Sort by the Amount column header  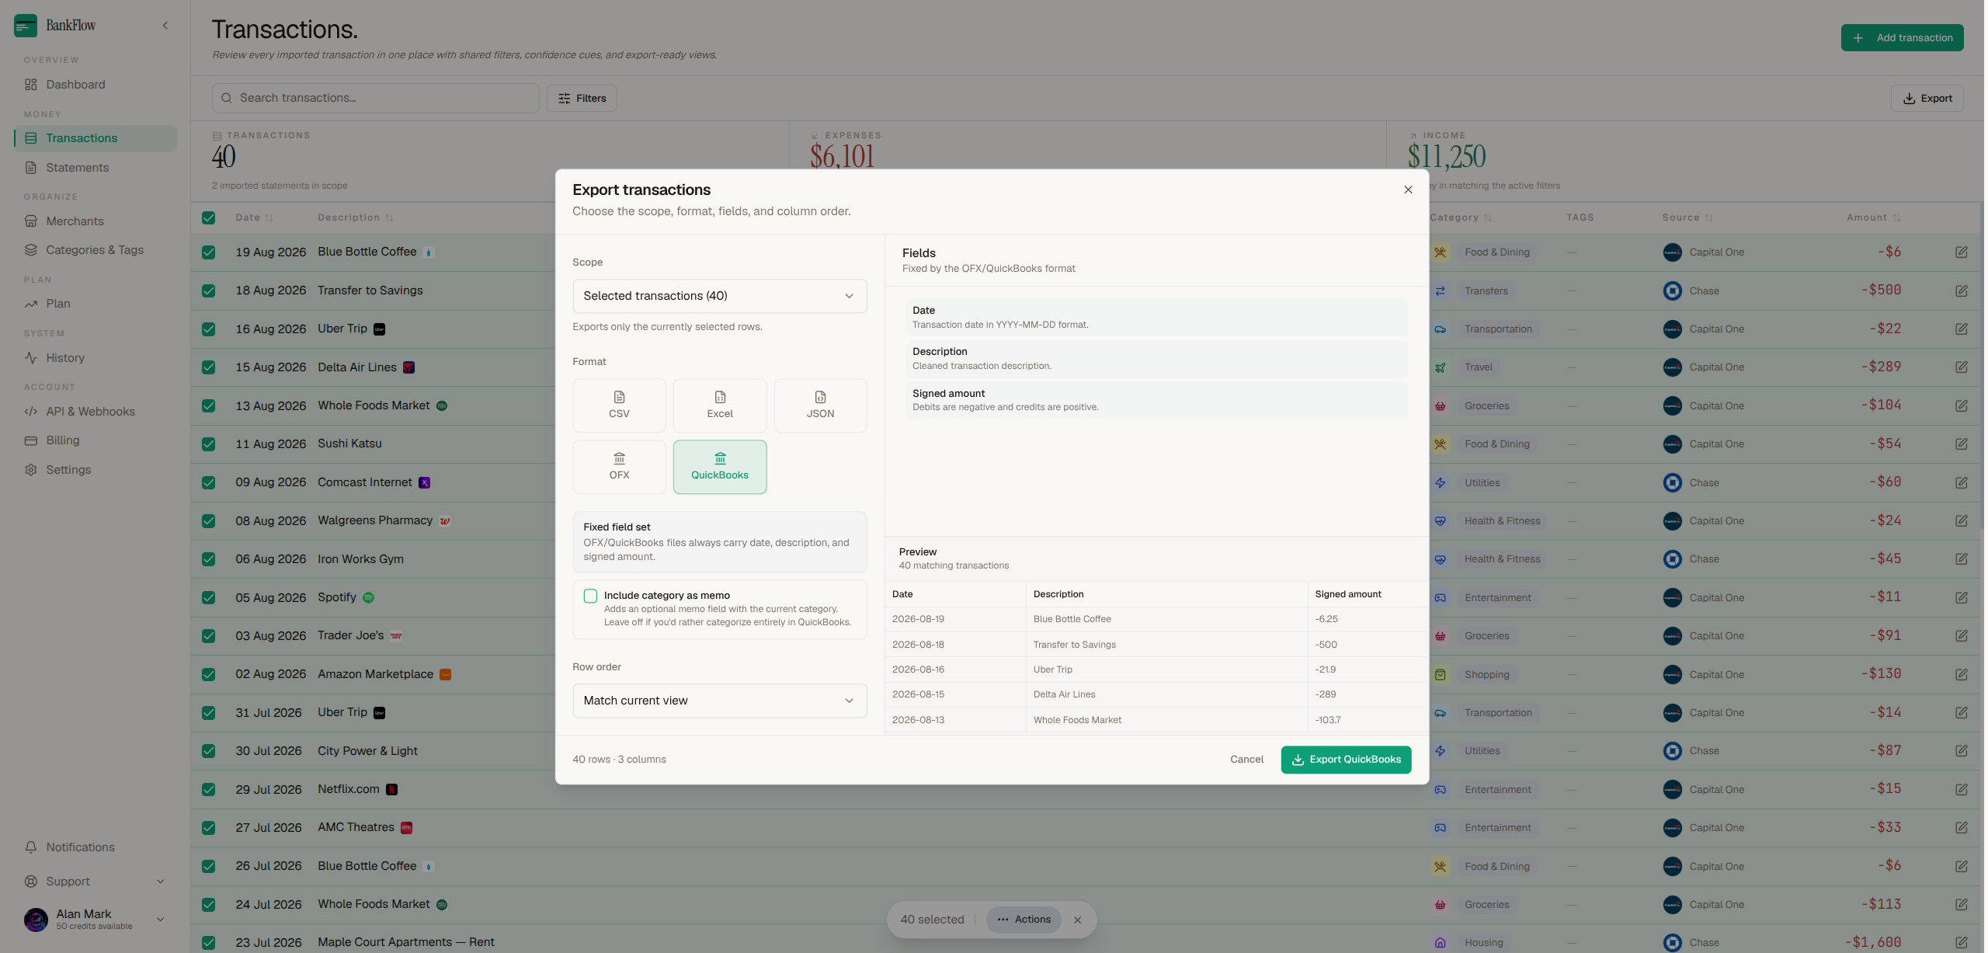click(x=1874, y=217)
